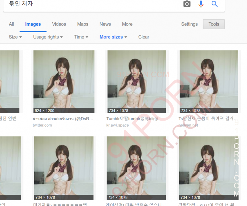Open the More search categories menu
This screenshot has height=206, width=247.
127,24
